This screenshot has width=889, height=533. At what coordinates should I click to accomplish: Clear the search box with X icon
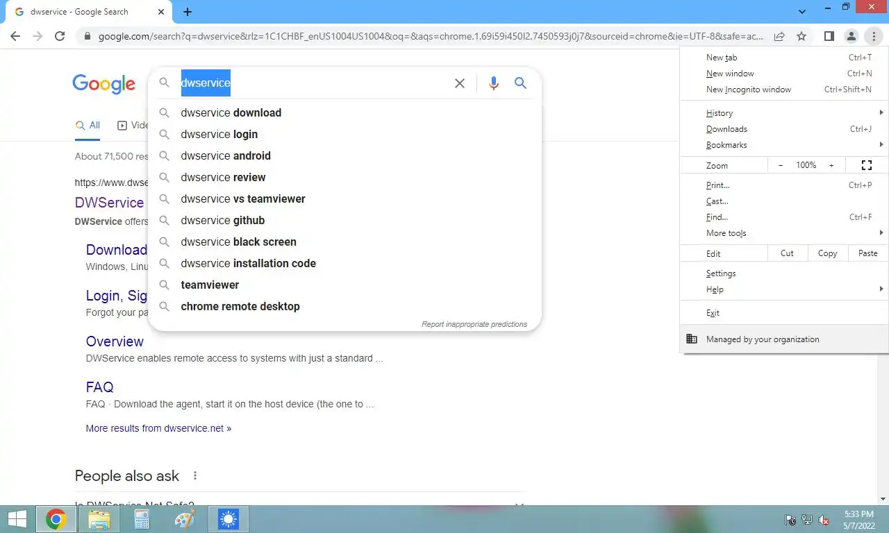[x=460, y=83]
